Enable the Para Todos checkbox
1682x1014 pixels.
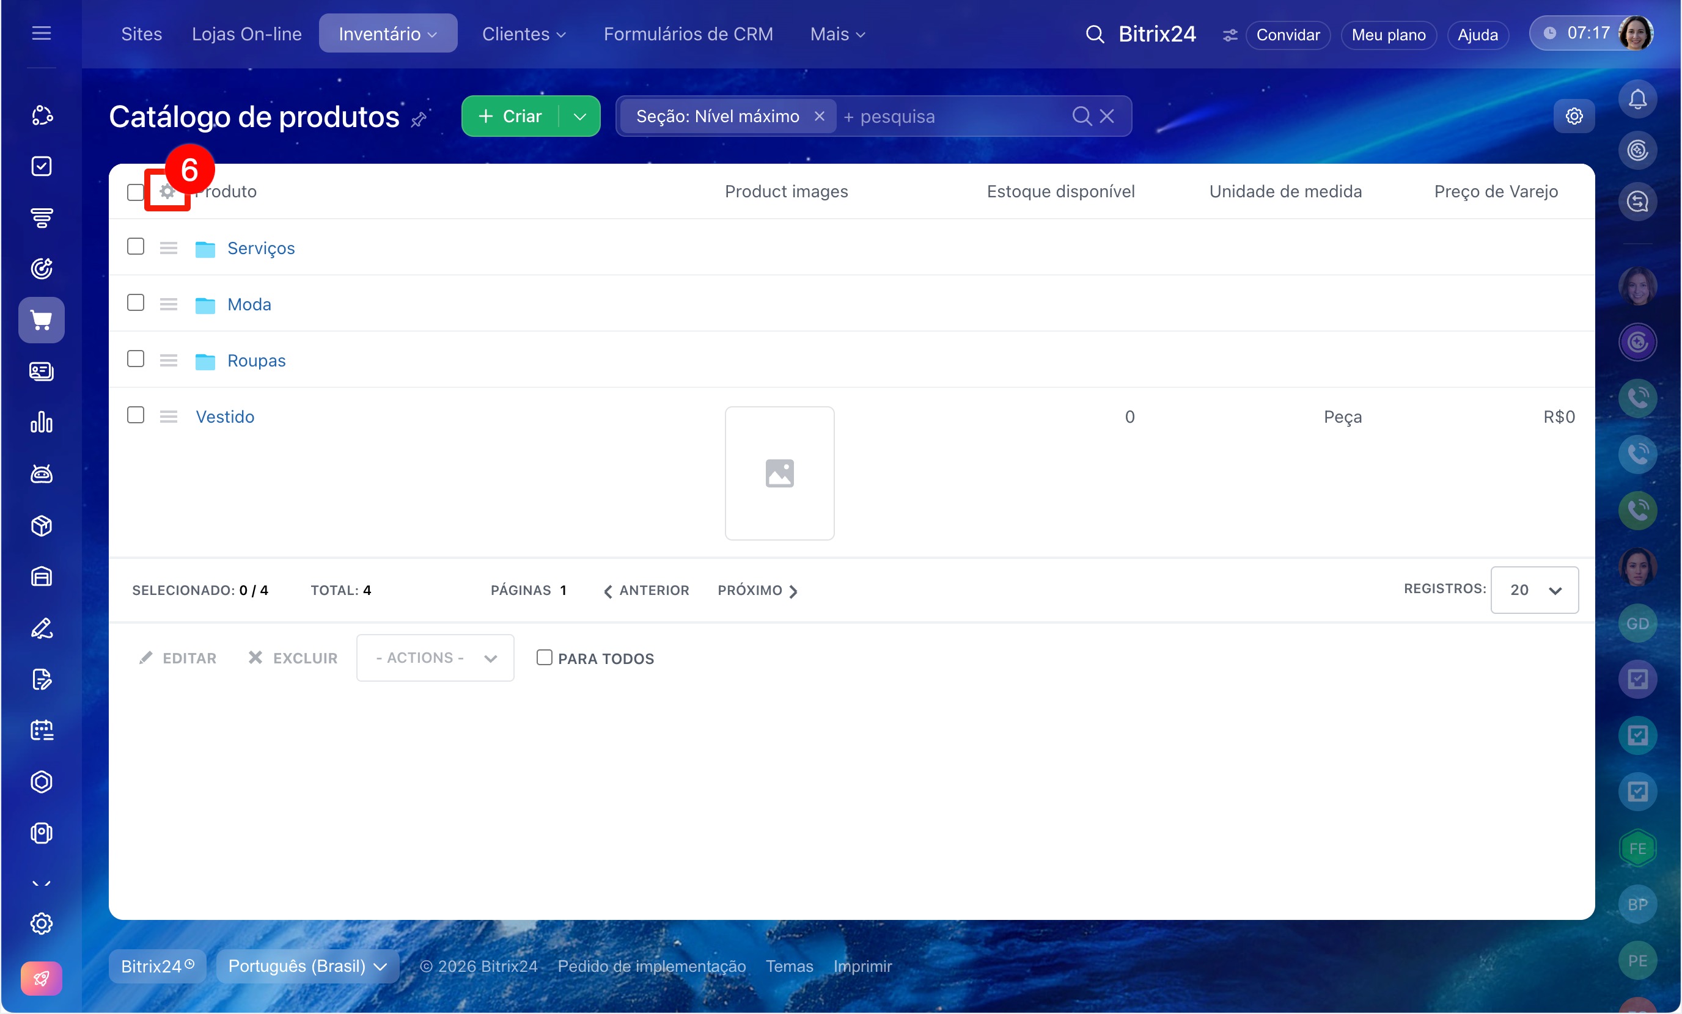coord(544,657)
